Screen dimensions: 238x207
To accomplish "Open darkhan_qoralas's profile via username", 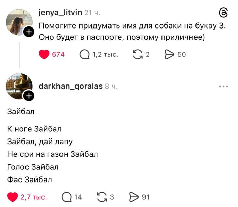I will 71,86.
